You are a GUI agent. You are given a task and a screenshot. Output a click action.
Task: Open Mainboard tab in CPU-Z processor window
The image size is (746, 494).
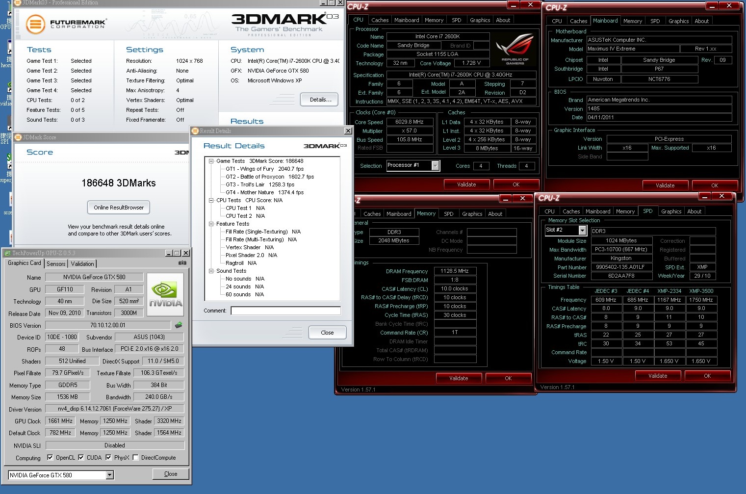point(407,20)
